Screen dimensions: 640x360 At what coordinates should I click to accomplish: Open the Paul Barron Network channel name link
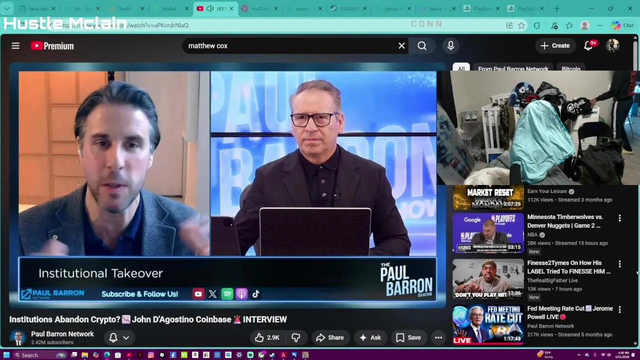[62, 334]
